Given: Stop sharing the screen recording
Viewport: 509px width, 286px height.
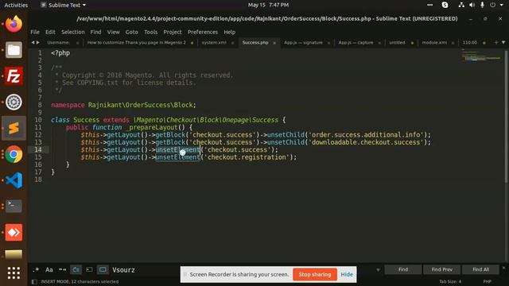Looking at the screenshot, I should coord(315,274).
